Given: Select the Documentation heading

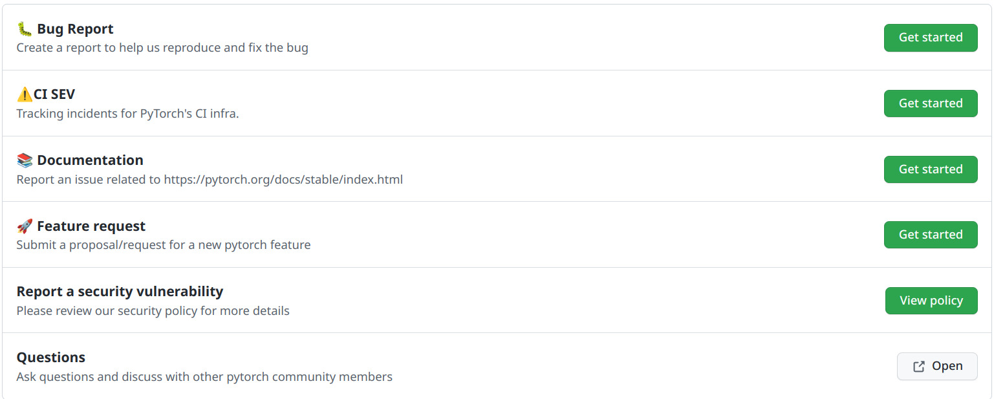Looking at the screenshot, I should click(x=90, y=160).
